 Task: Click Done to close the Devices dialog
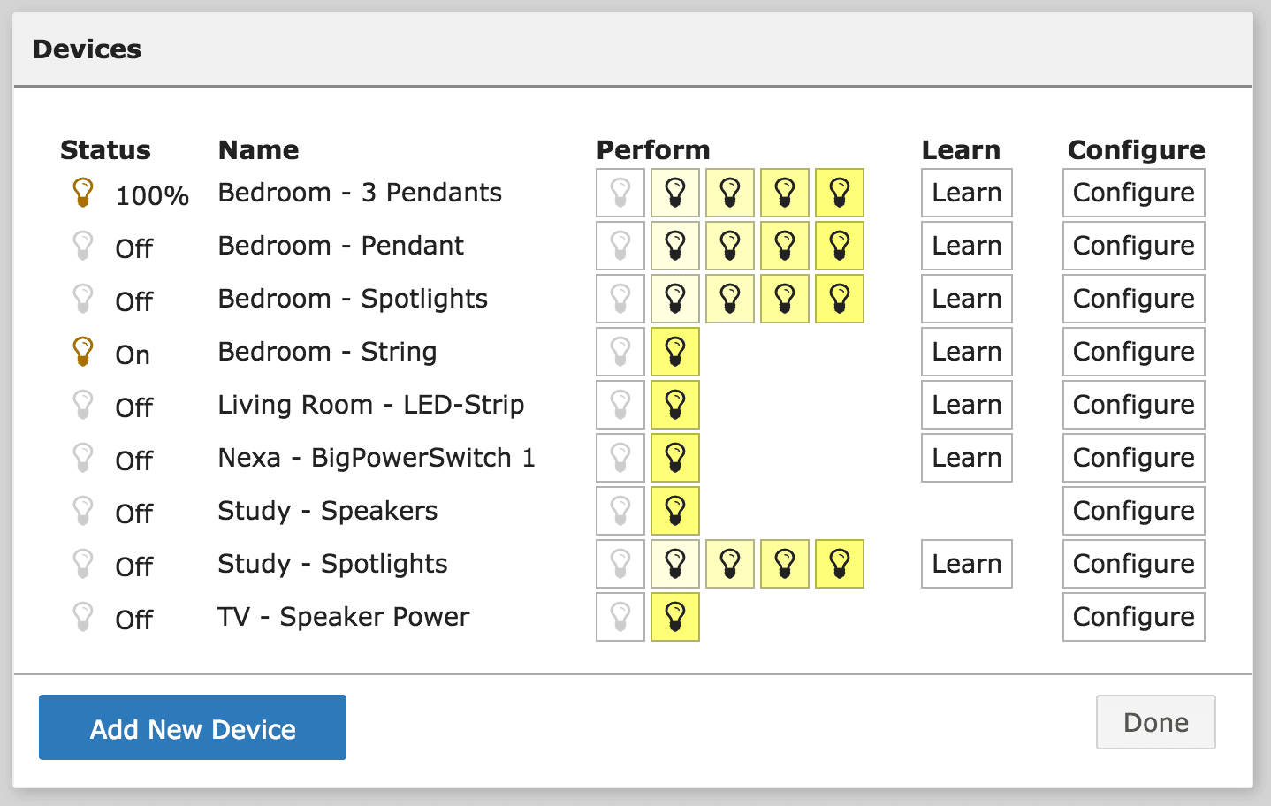(1155, 722)
